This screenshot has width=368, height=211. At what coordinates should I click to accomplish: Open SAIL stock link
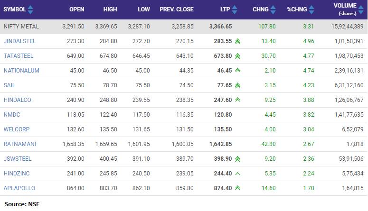coord(9,85)
